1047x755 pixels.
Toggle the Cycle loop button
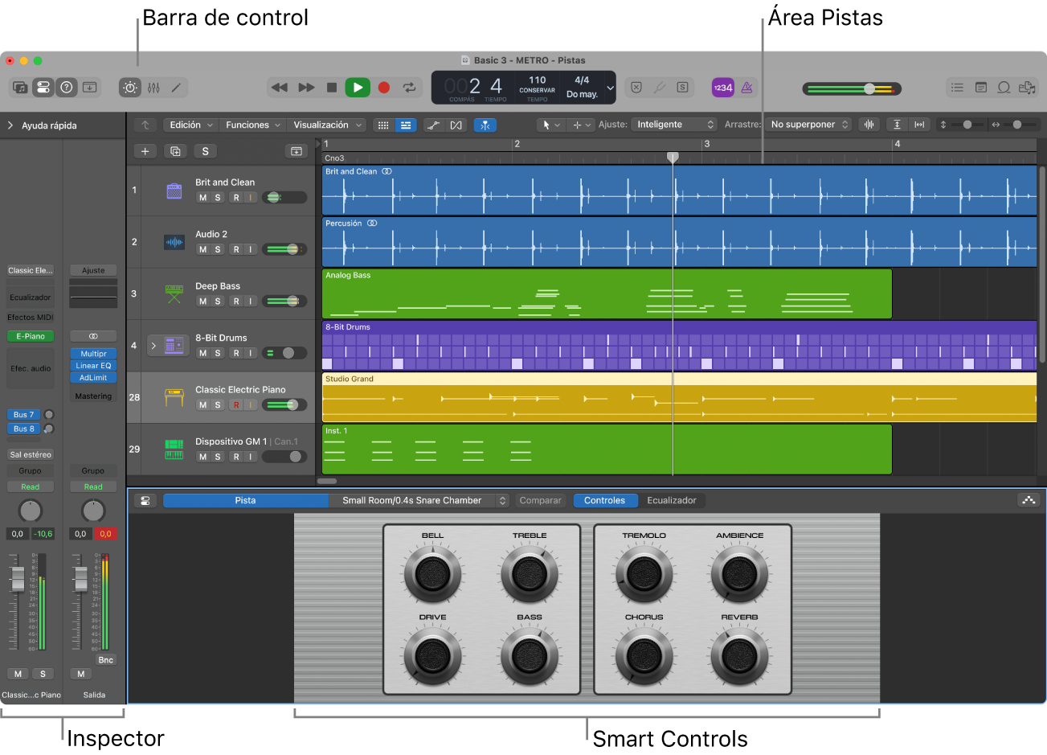[409, 87]
